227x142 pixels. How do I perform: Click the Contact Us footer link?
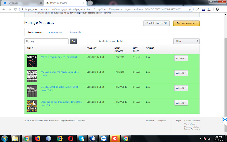coord(81,121)
